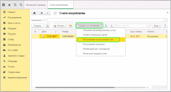Click the scrollbar right arrow
Viewport: 171px width, 92px height.
coord(148,87)
